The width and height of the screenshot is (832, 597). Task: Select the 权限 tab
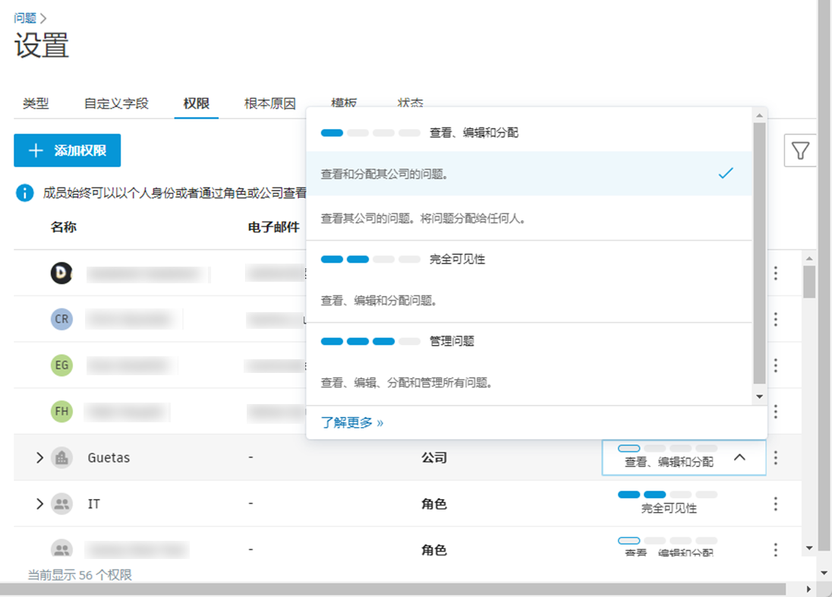[x=197, y=103]
